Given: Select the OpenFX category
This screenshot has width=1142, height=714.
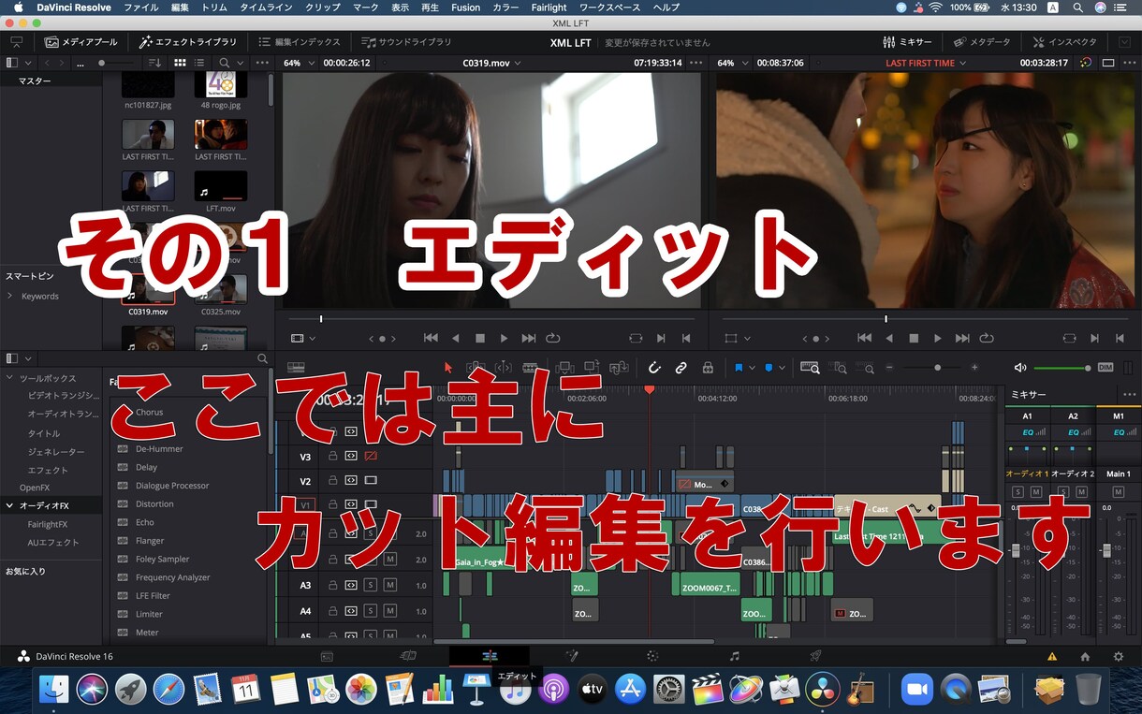Looking at the screenshot, I should click(x=35, y=488).
